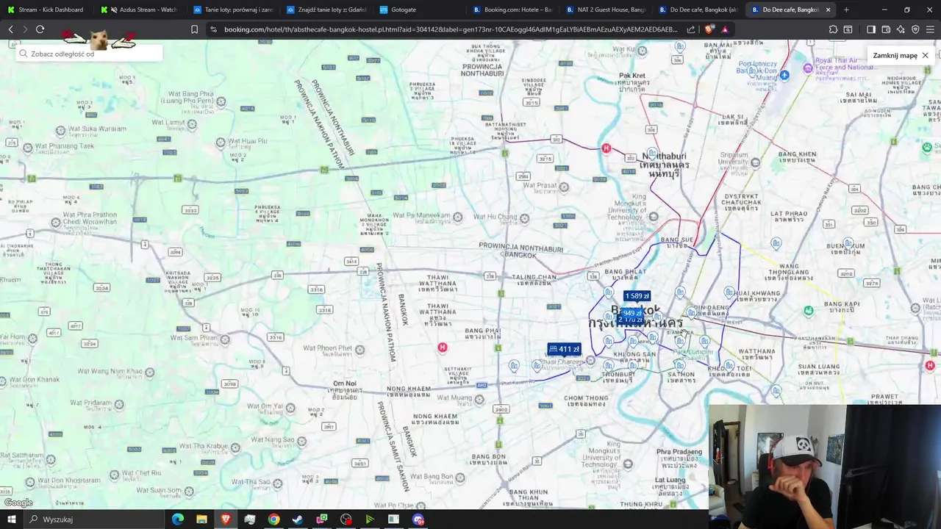The height and width of the screenshot is (529, 941).
Task: Click the Wat Nang Sao marker icon
Action: coord(302,441)
